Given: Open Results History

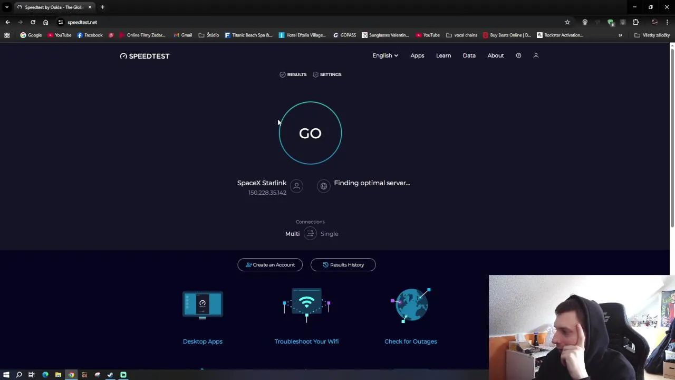Looking at the screenshot, I should [343, 265].
